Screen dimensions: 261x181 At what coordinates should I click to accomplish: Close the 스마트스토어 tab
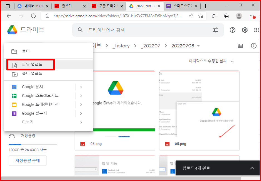coord(196,6)
